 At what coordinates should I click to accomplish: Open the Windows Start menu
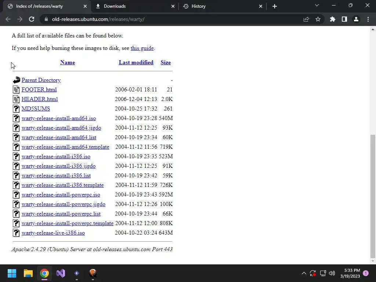12,273
